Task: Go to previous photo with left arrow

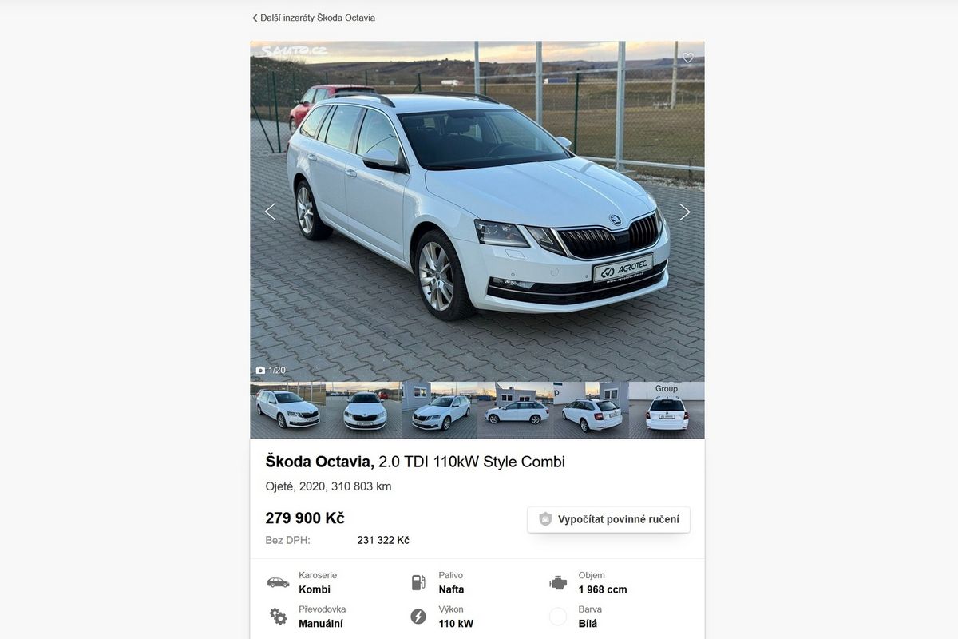Action: [270, 212]
